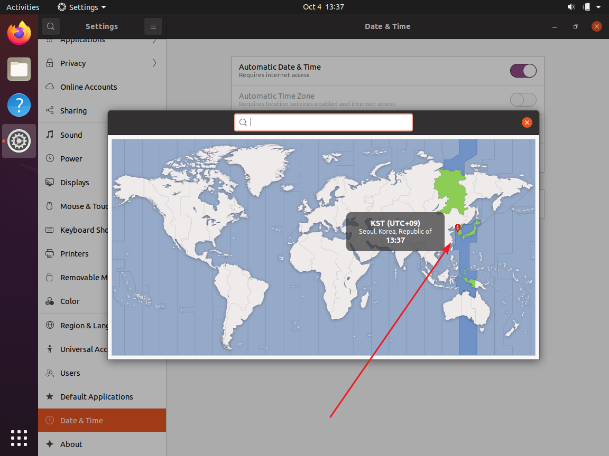Viewport: 609px width, 456px height.
Task: Select Sound label in sidebar
Action: tap(71, 135)
